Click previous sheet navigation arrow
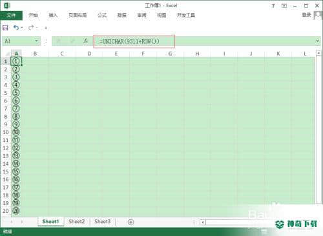Screen dimensions: 323x236 click(12, 222)
